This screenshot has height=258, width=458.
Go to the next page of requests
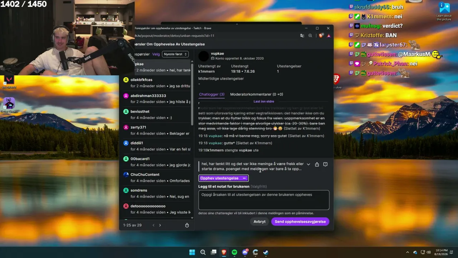click(160, 225)
